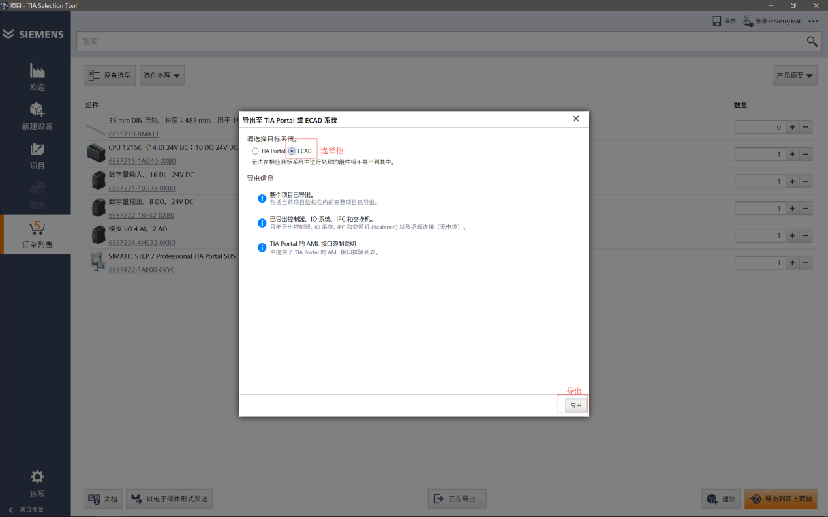
Task: Open the 订单列表 order list cart
Action: tap(37, 229)
